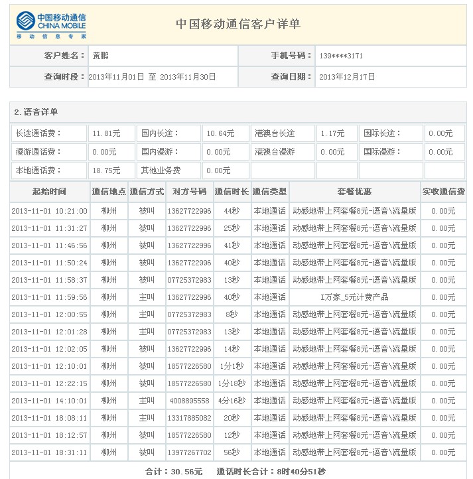Click the total 合计：30.56元
Viewport: 473px width, 479px height.
174,472
